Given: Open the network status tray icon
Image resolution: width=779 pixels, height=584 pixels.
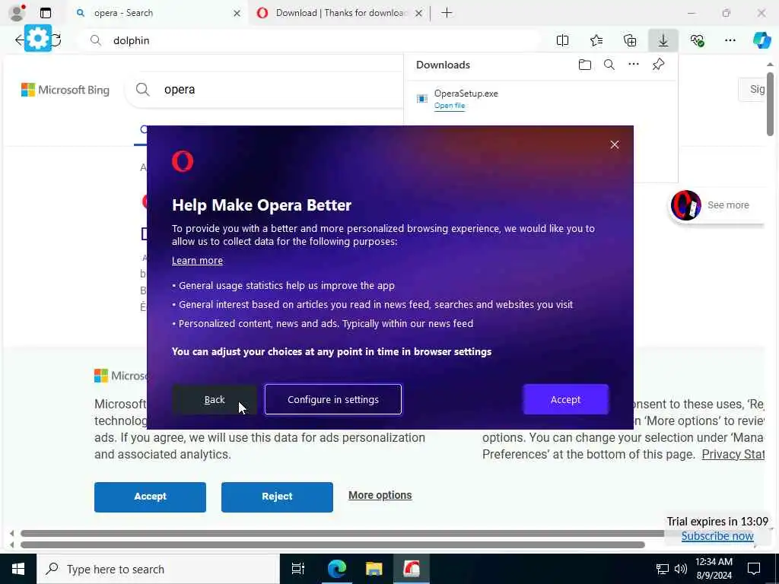Looking at the screenshot, I should (663, 569).
